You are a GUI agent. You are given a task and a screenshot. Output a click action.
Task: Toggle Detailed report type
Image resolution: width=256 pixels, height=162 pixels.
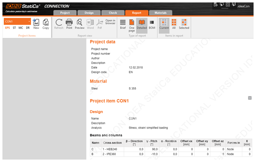tap(142, 24)
